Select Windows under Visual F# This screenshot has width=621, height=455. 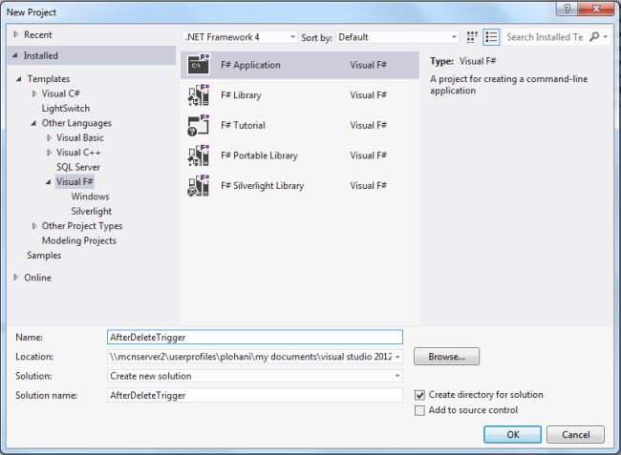pyautogui.click(x=91, y=196)
